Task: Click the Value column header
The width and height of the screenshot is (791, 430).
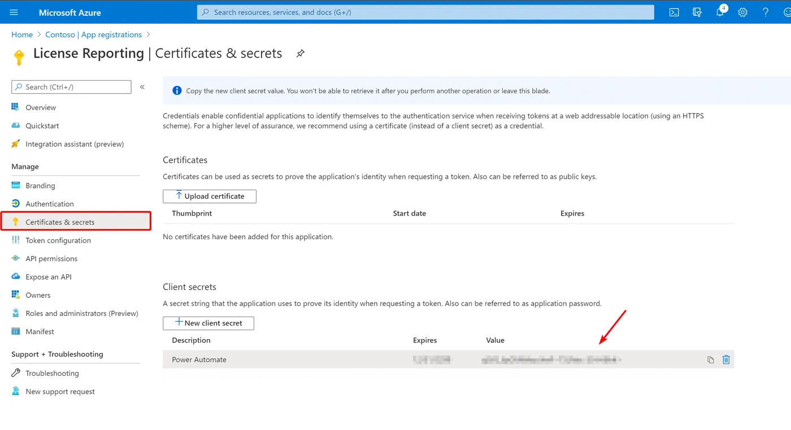Action: point(495,340)
